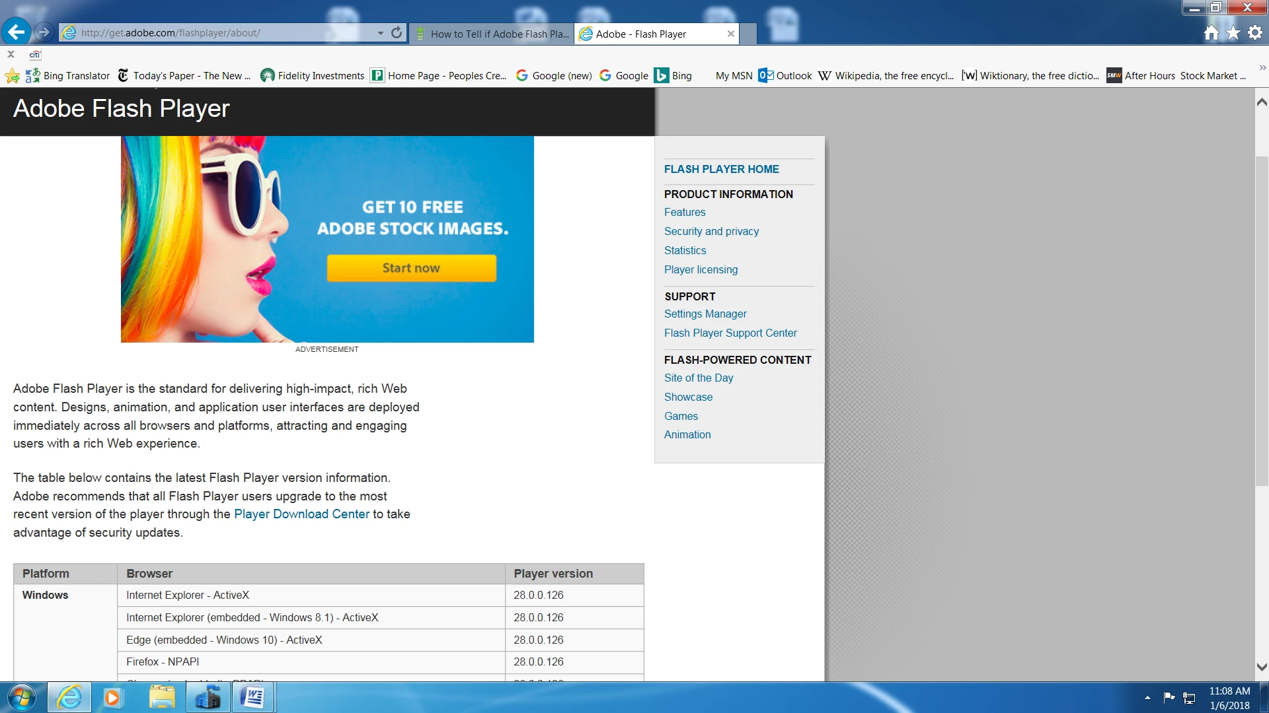Expand the favorites bar overflow chevron
The width and height of the screenshot is (1269, 713).
(x=1262, y=68)
